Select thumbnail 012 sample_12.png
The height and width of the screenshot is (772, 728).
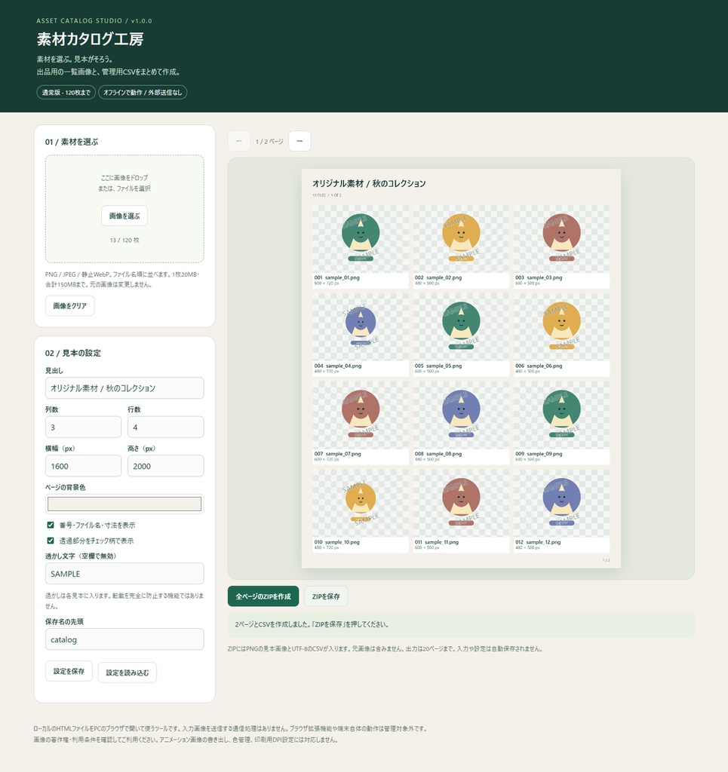pyautogui.click(x=561, y=511)
